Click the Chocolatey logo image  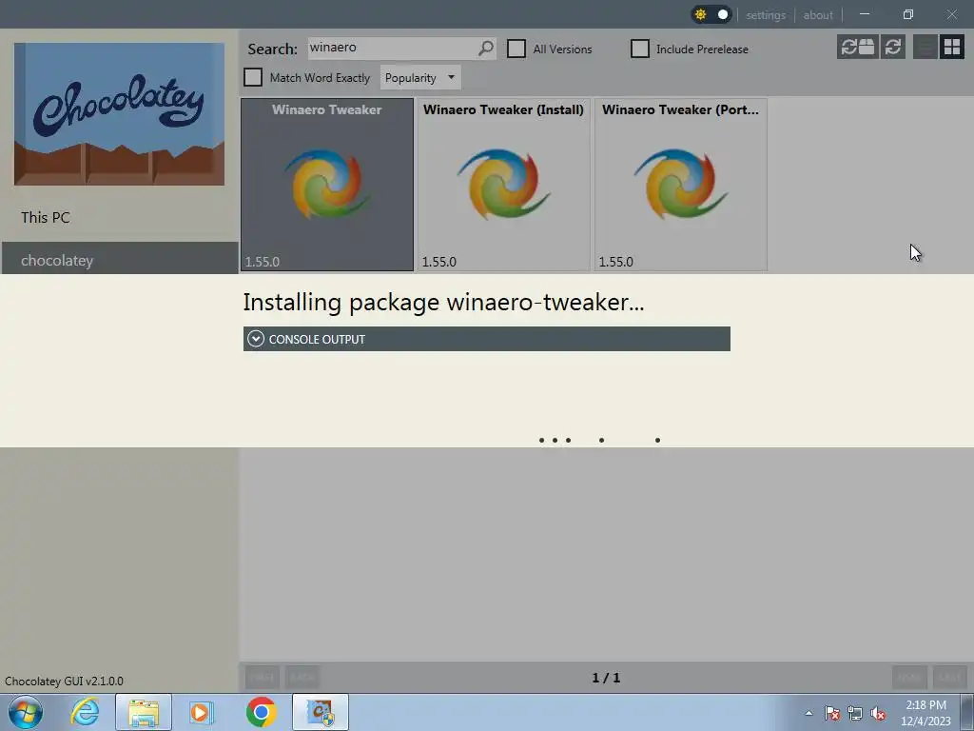pyautogui.click(x=119, y=114)
